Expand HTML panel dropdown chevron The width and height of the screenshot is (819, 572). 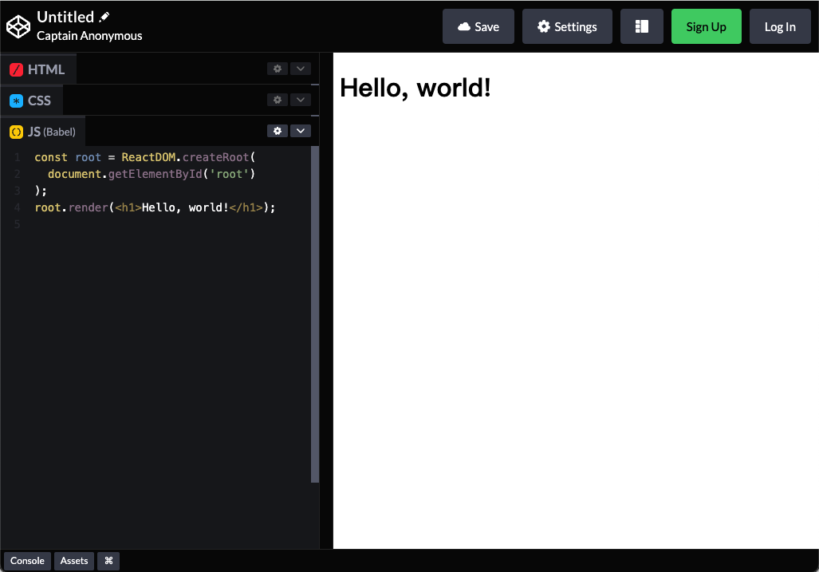(x=301, y=69)
